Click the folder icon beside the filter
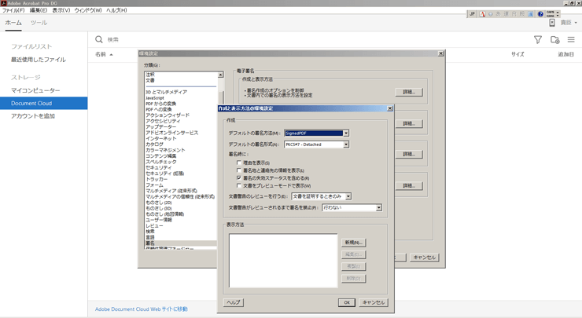 (554, 39)
